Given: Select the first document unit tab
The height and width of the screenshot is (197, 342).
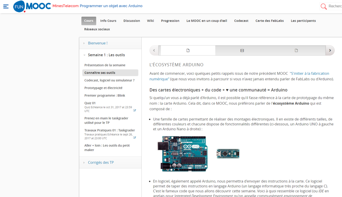Looking at the screenshot, I should 188,50.
